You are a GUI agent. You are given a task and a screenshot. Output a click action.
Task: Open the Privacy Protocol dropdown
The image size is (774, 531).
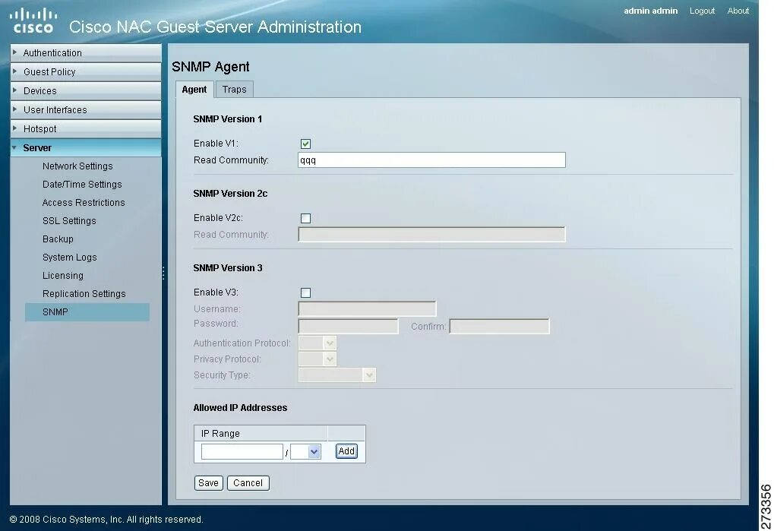317,359
